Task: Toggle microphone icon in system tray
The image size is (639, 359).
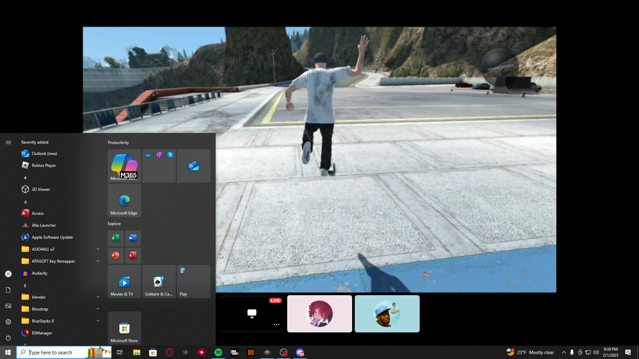Action: [572, 352]
